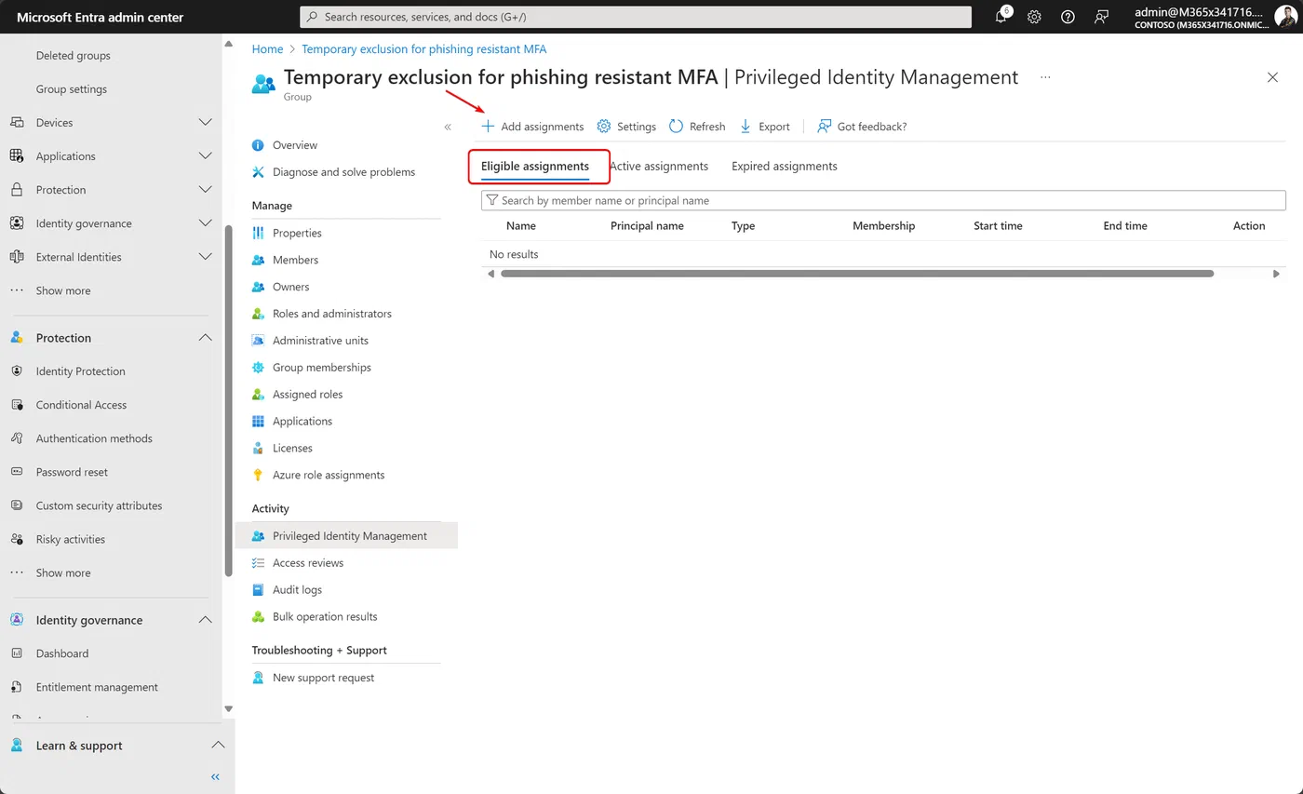Click the table horizontal scrollbar
Screen dimensions: 1303x794
click(857, 274)
